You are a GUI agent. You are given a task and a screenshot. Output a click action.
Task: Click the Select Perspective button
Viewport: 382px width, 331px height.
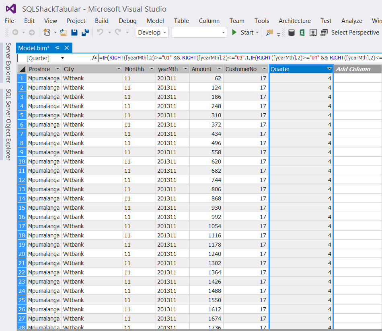click(355, 33)
